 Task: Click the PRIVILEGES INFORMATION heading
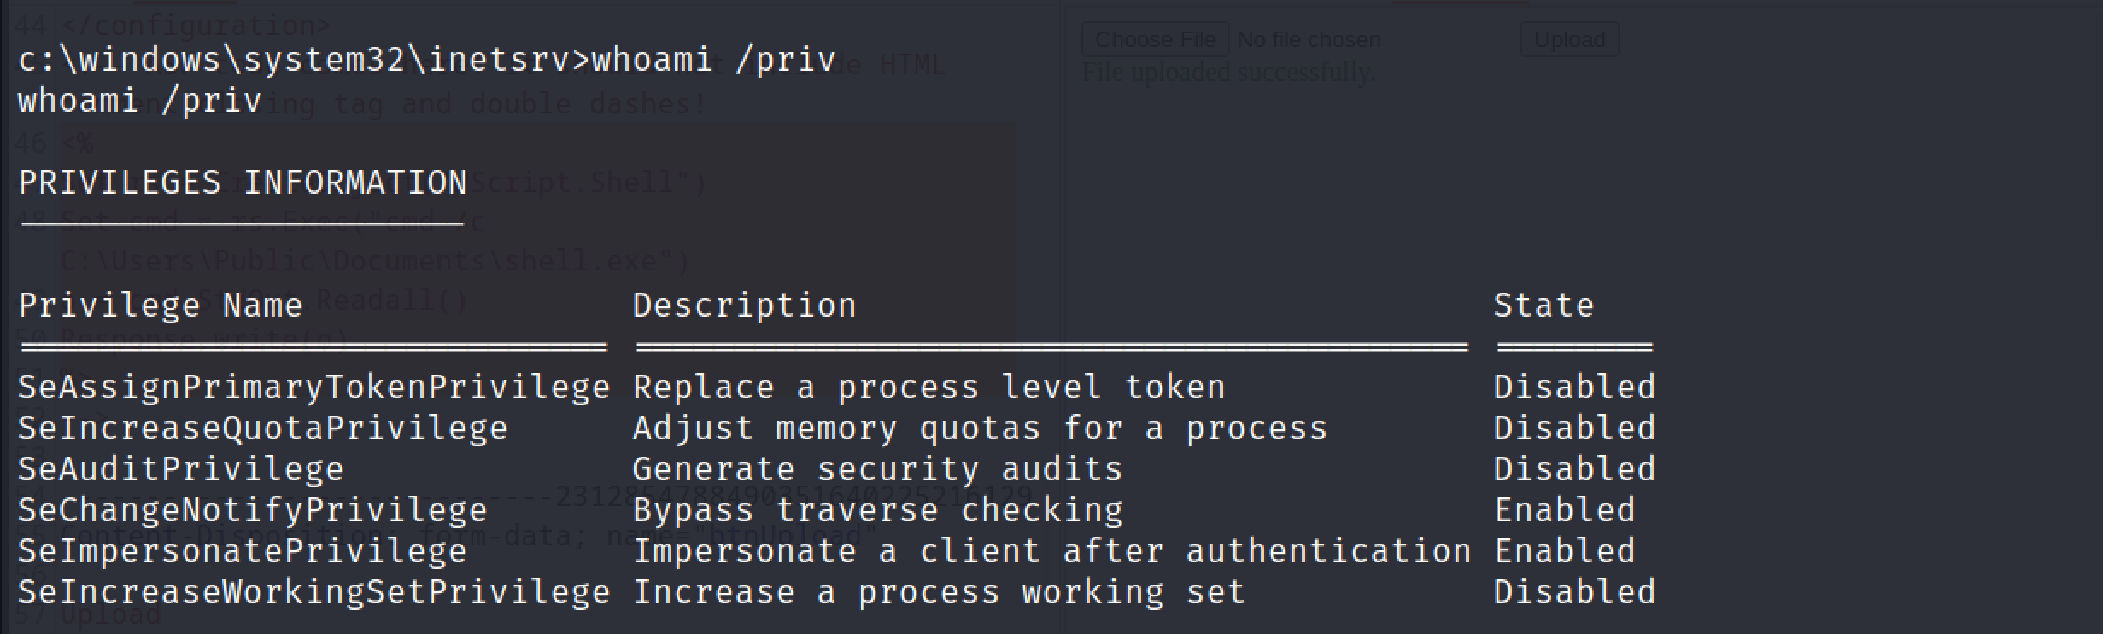[243, 183]
